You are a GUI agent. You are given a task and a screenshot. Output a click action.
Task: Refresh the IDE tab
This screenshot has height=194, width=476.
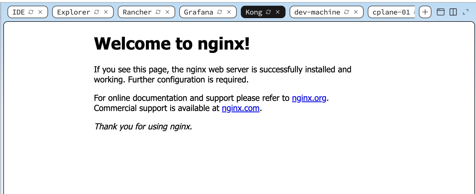click(31, 12)
